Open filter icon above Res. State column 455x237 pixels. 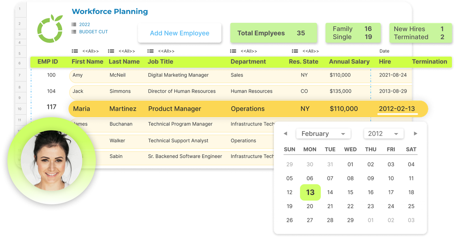pos(295,51)
